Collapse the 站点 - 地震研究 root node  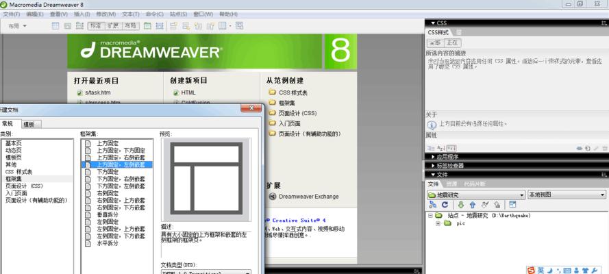pyautogui.click(x=430, y=215)
